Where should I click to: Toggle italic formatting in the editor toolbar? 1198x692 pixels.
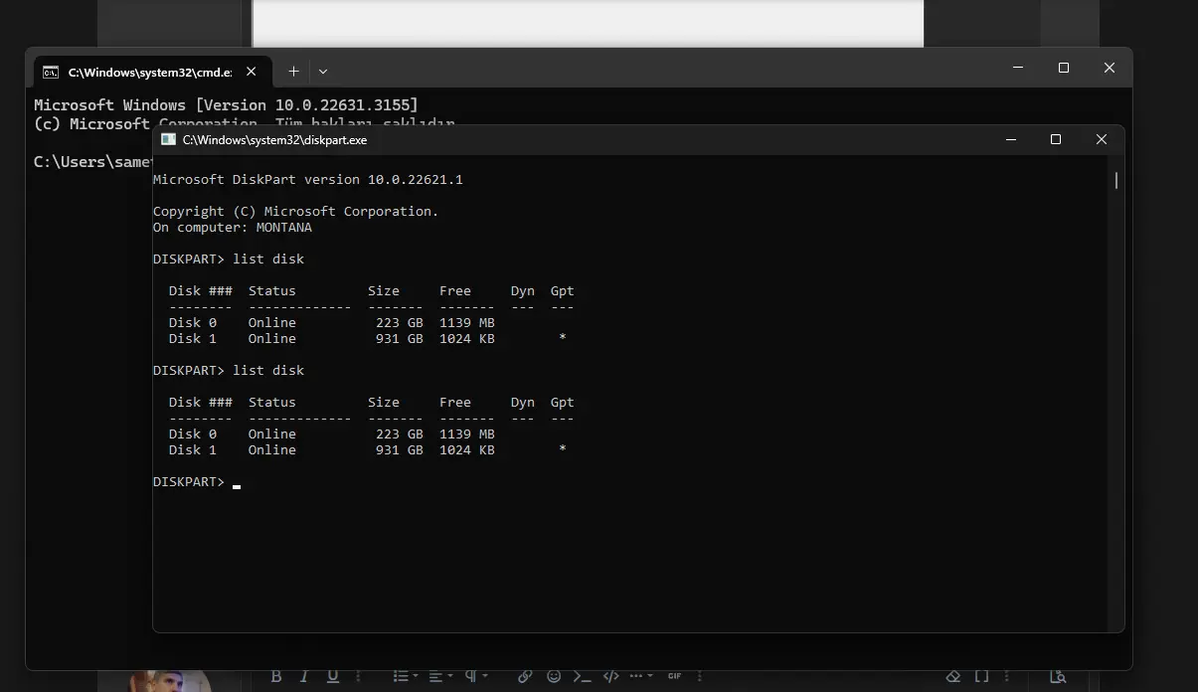click(304, 676)
